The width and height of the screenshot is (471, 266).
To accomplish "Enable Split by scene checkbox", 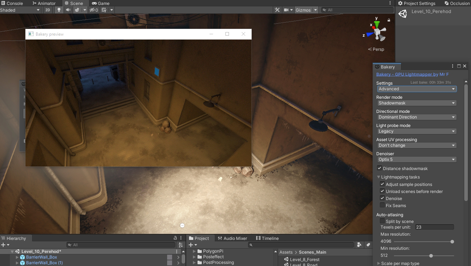I will [x=382, y=221].
